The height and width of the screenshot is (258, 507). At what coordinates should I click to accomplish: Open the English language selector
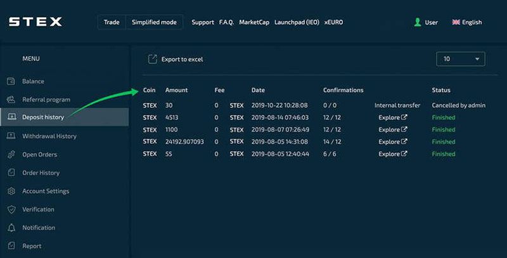(x=467, y=22)
